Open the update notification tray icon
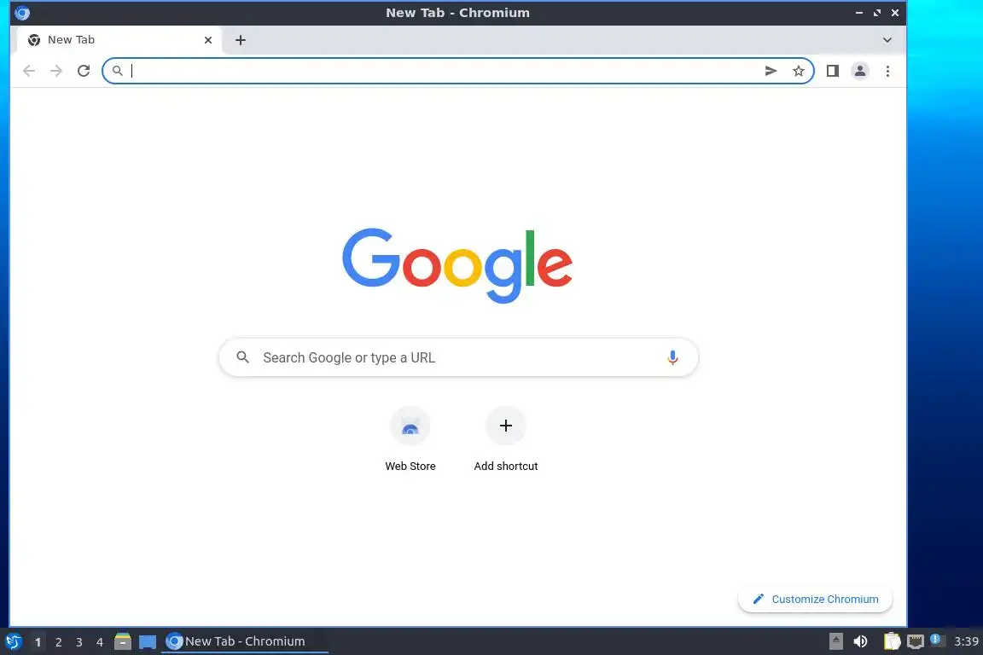Image resolution: width=983 pixels, height=655 pixels. point(937,640)
